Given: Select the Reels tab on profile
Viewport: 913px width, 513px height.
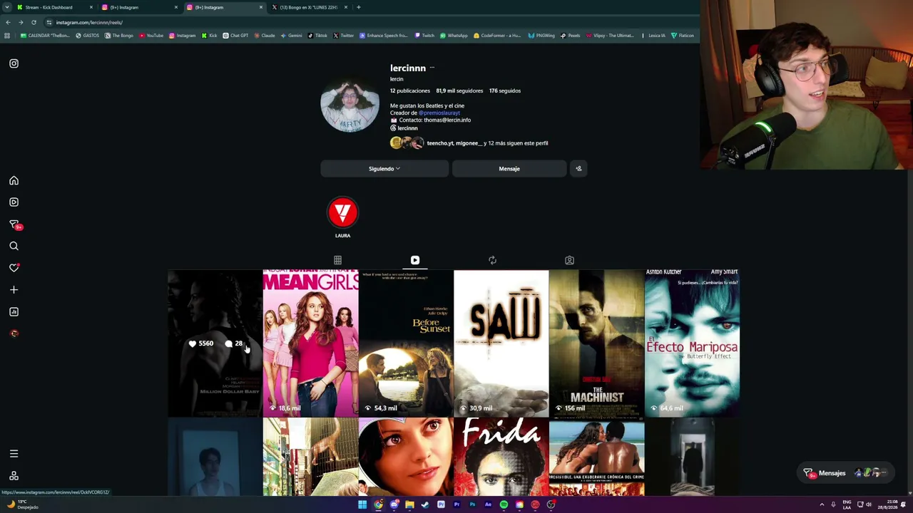Looking at the screenshot, I should coord(415,260).
